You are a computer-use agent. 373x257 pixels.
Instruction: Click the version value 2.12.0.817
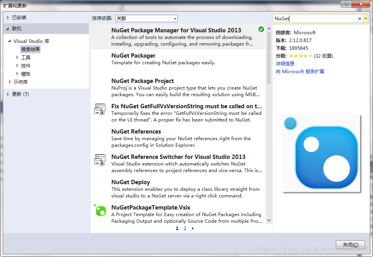coord(300,40)
